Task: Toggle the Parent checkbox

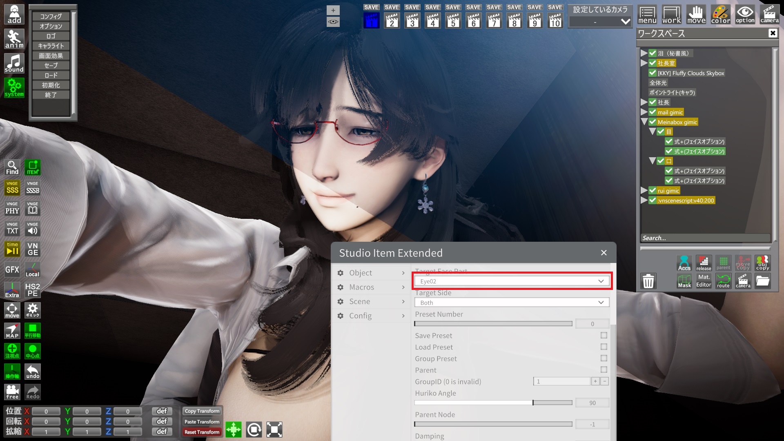Action: (604, 370)
